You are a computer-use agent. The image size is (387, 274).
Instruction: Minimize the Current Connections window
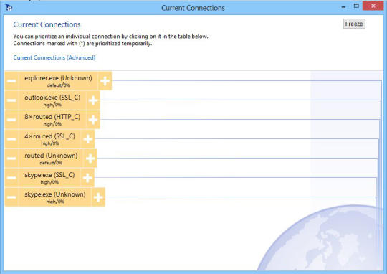pos(343,6)
